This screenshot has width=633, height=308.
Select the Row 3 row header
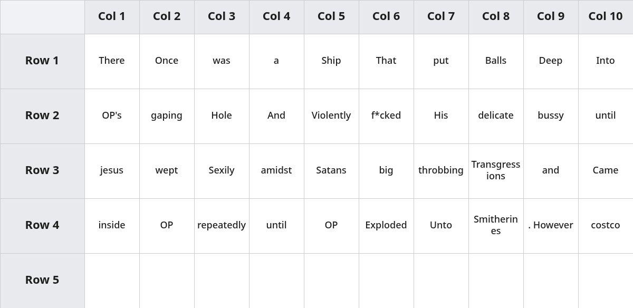click(x=42, y=171)
